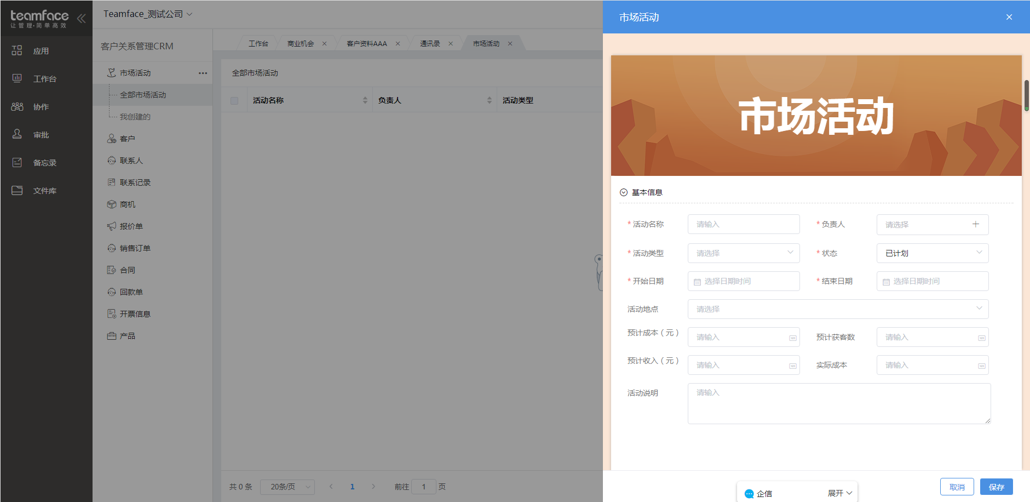Switch to the 通讯录 tab
The width and height of the screenshot is (1030, 502).
click(x=430, y=44)
